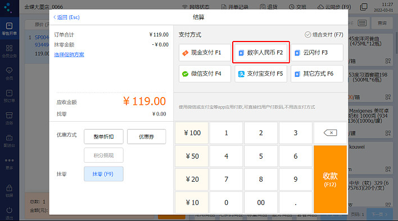The height and width of the screenshot is (221, 398).
Task: Open 退货 in top bar
Action: click(269, 7)
